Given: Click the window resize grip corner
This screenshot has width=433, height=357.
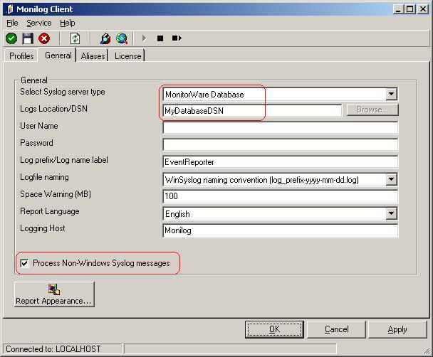Looking at the screenshot, I should tap(427, 351).
